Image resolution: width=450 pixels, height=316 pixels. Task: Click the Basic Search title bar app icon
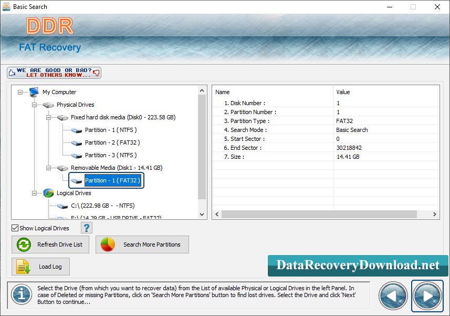click(6, 7)
